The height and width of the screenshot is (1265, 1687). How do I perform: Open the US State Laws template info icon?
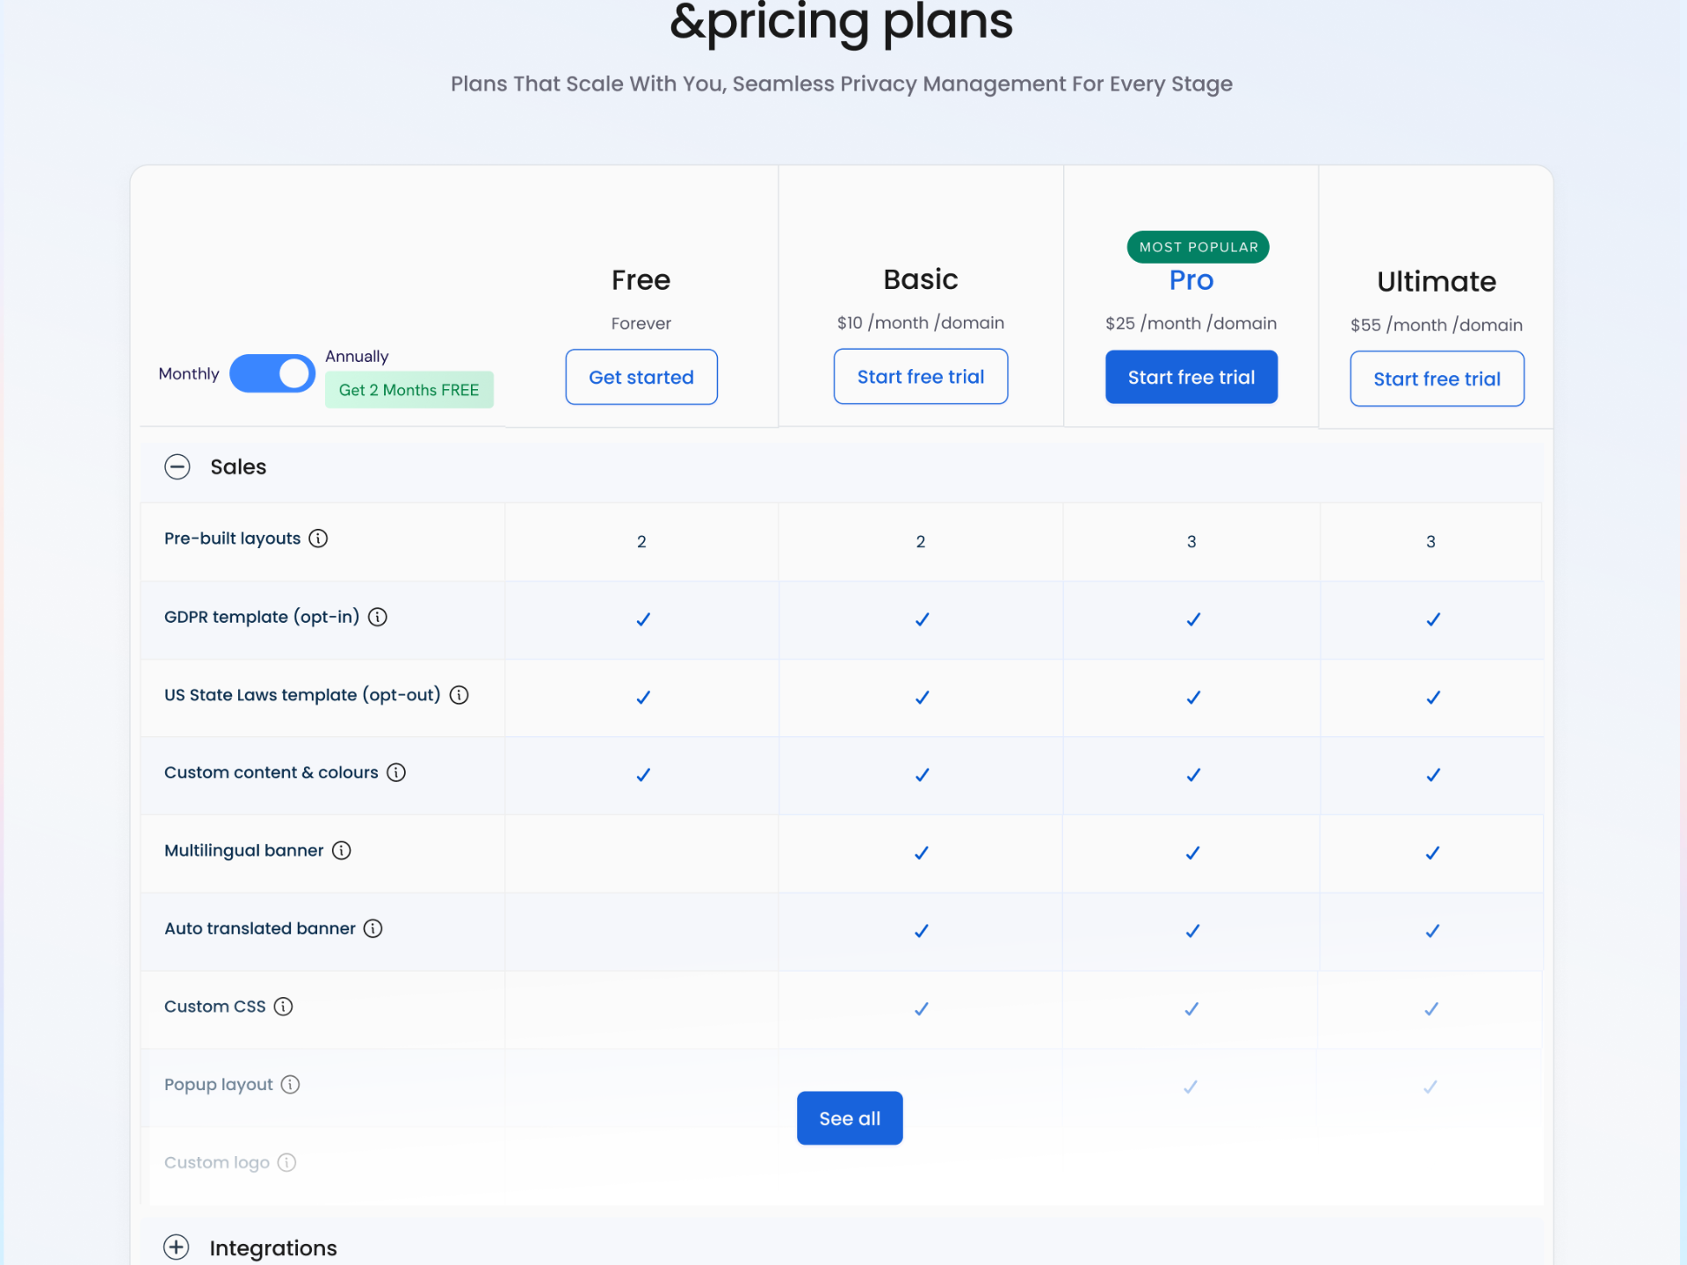(459, 695)
